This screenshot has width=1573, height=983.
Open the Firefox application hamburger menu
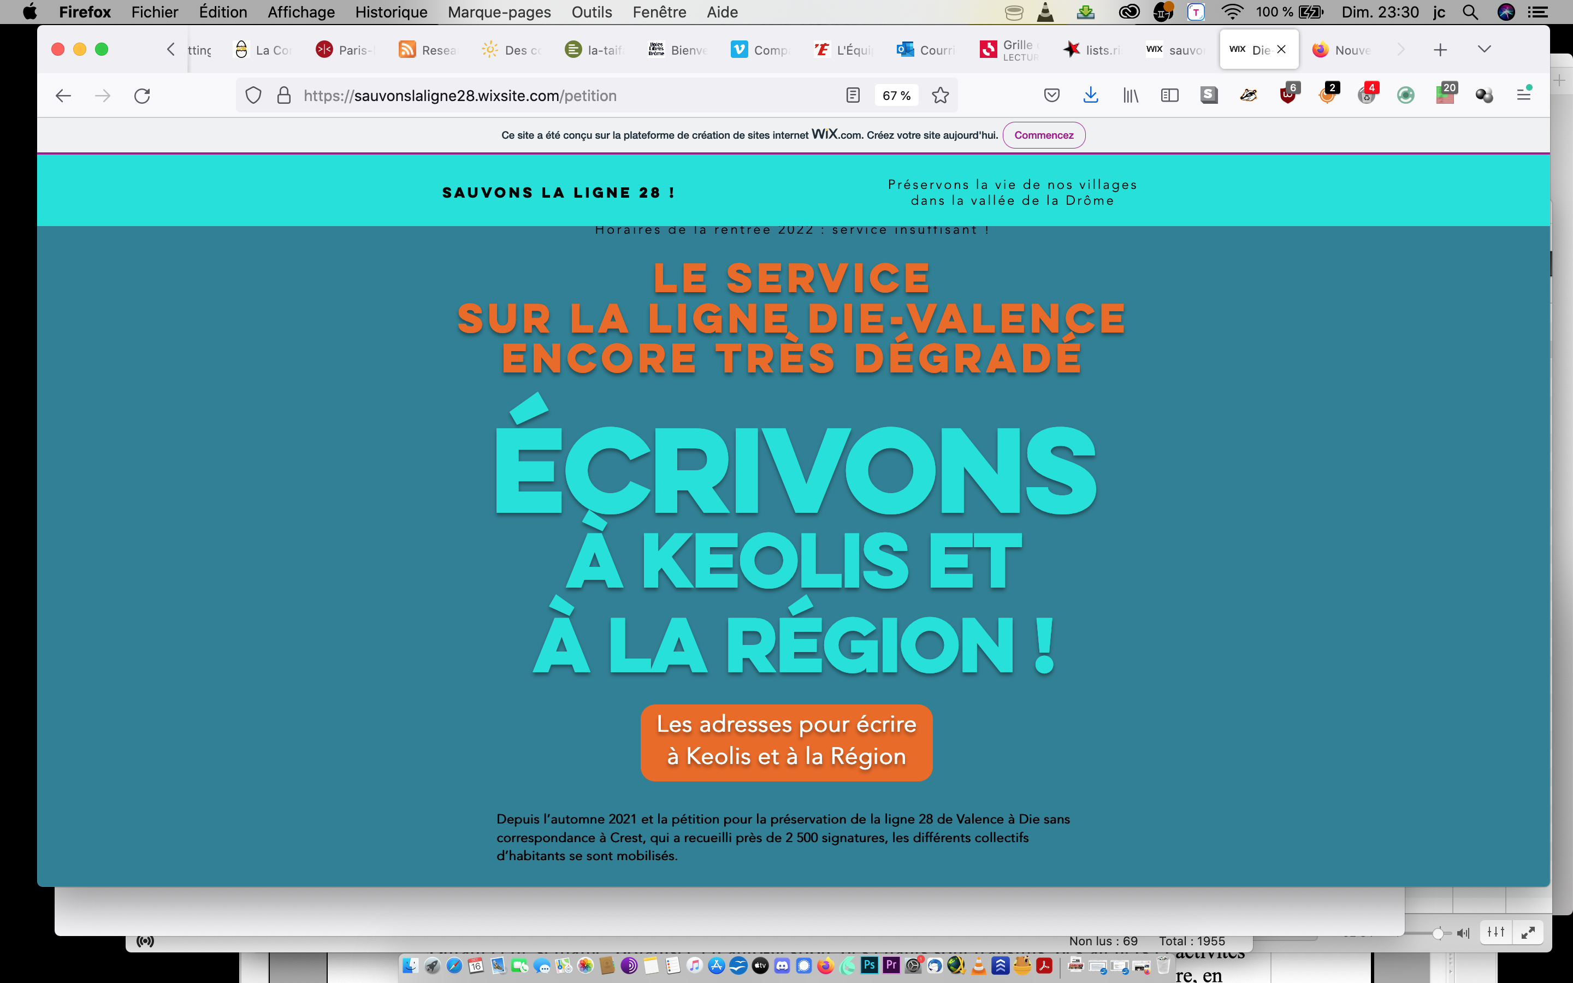(x=1524, y=95)
